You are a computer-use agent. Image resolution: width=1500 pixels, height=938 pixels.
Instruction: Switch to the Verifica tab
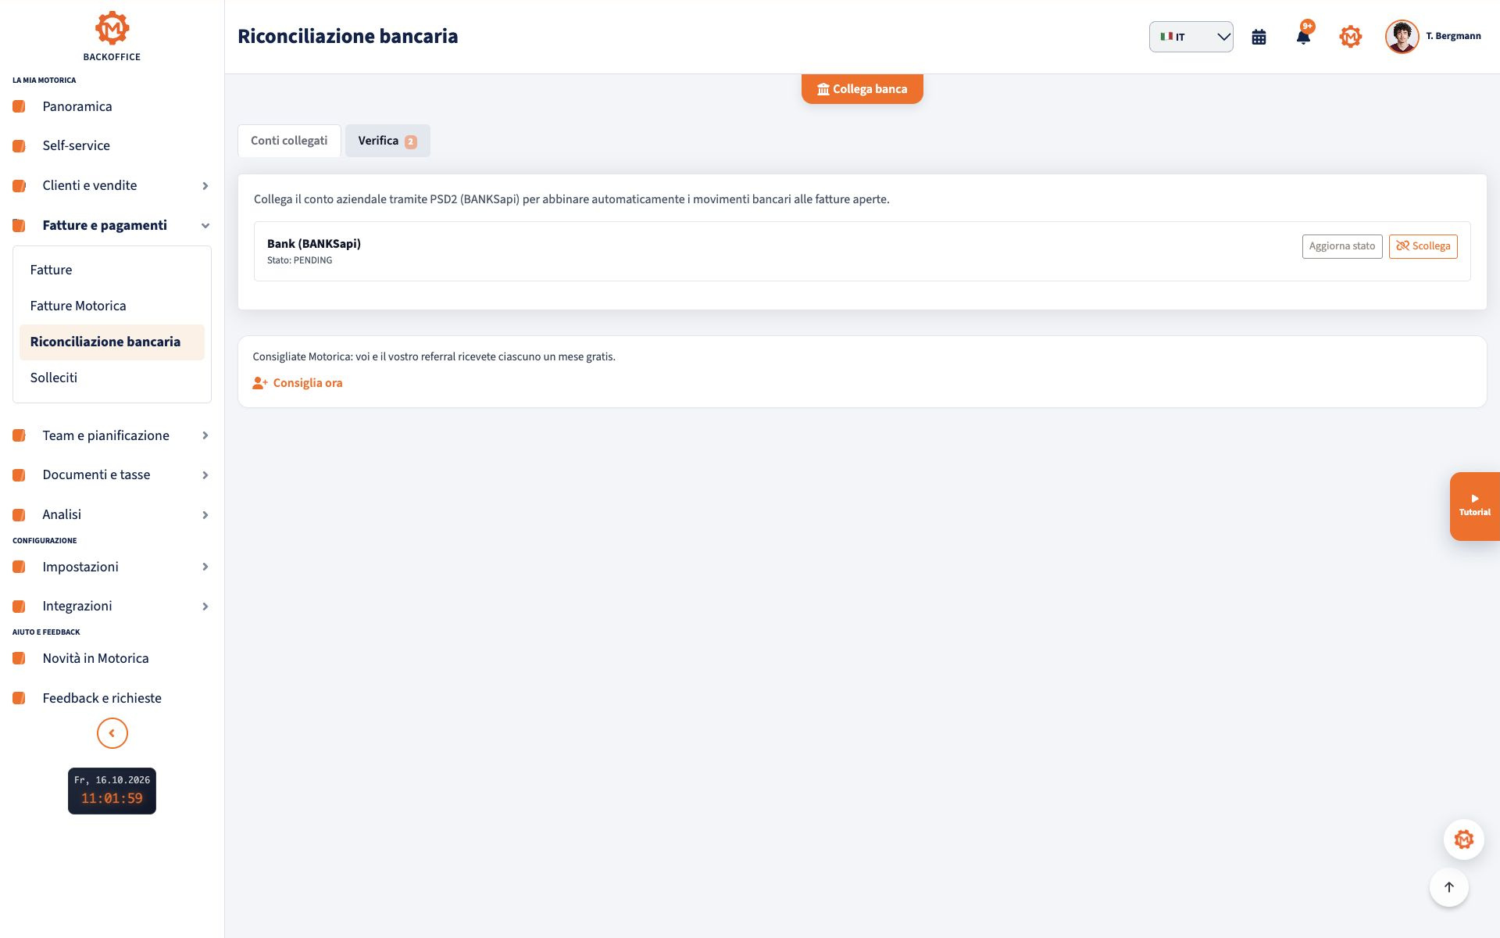coord(387,141)
